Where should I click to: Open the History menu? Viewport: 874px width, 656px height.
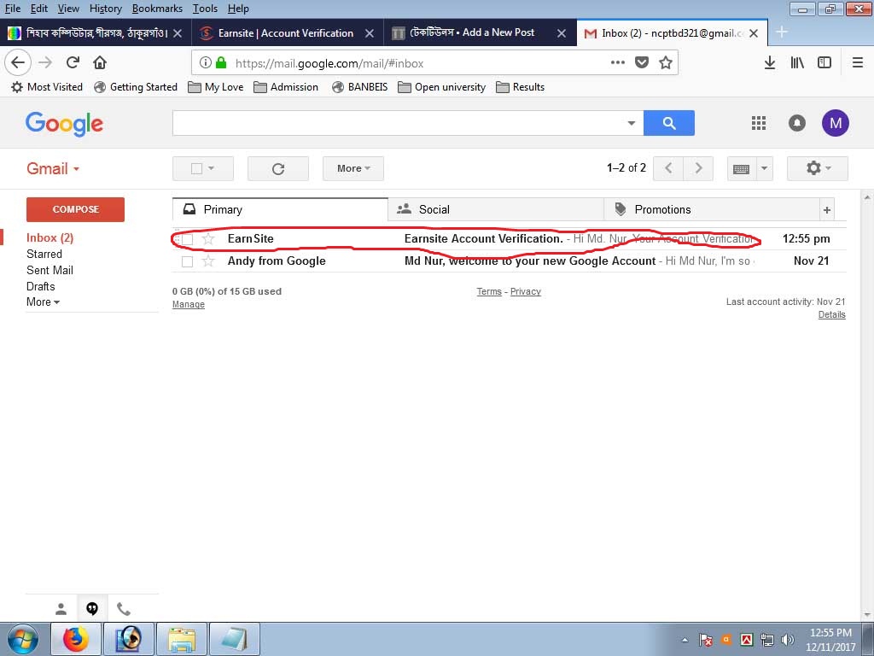coord(105,9)
